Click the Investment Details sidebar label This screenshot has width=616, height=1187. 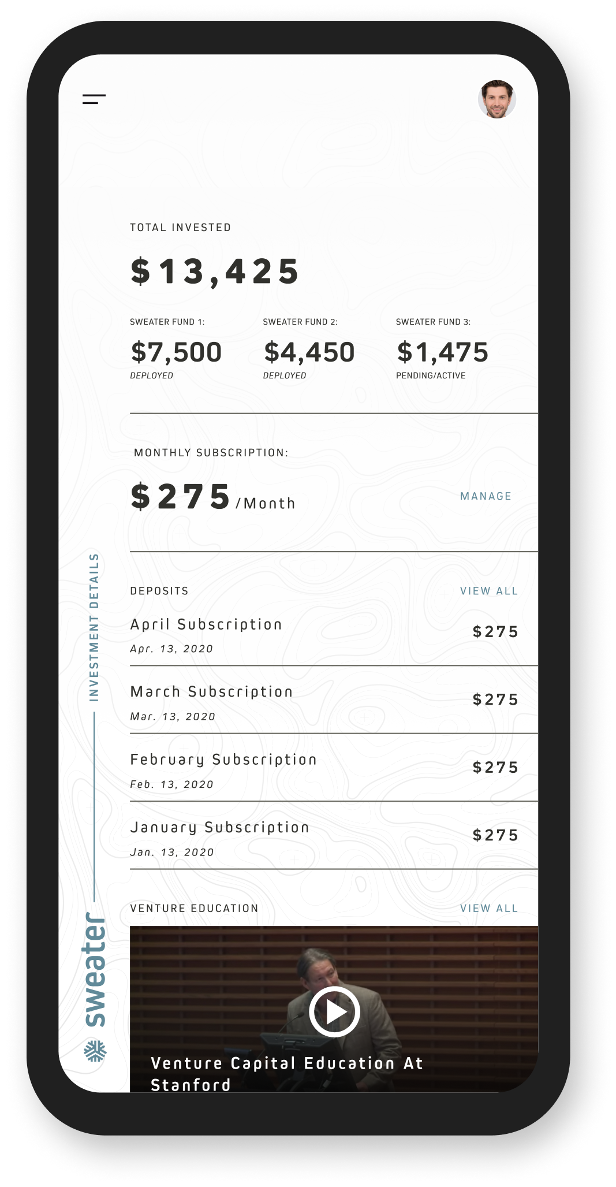point(94,627)
